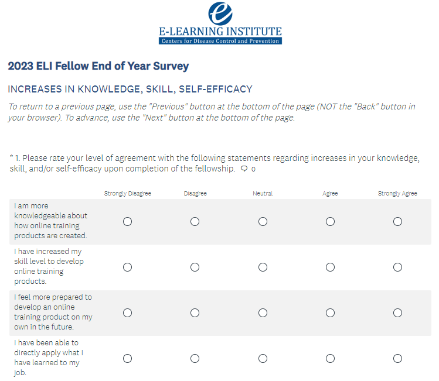Mark Neutral for feeling more prepared statement
The width and height of the screenshot is (439, 381).
(263, 313)
